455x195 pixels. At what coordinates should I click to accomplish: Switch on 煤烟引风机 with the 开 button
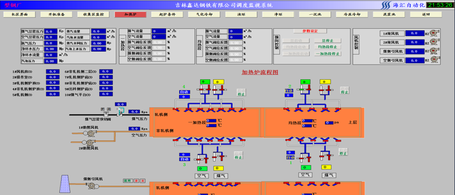click(136, 181)
